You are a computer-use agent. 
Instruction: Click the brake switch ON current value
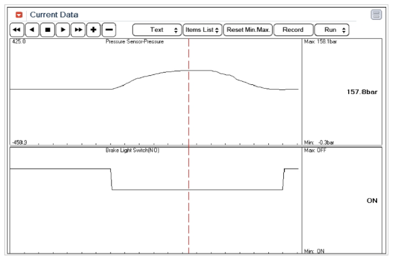[372, 201]
